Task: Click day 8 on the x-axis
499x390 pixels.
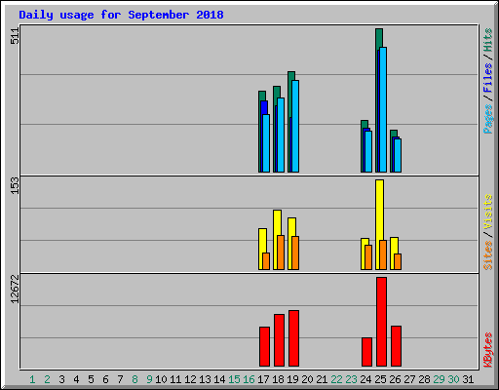Action: tap(134, 379)
